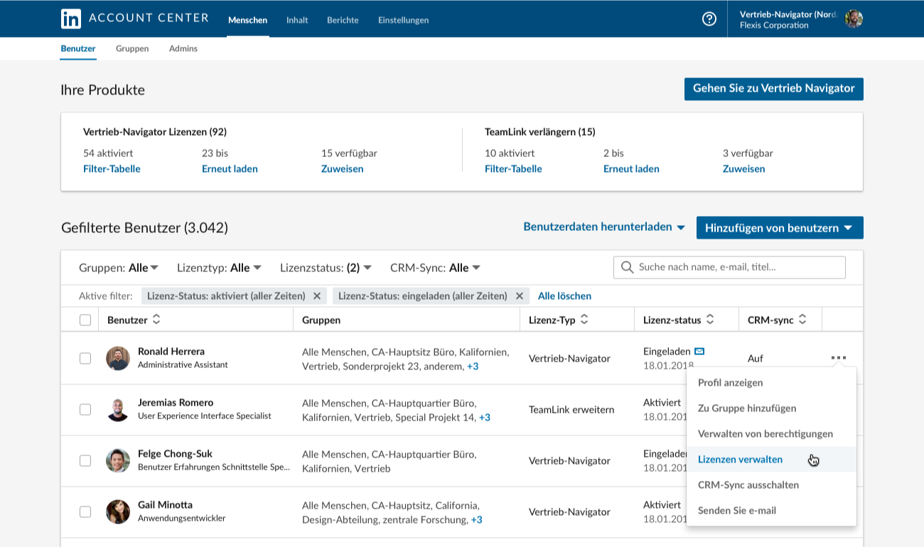924x547 pixels.
Task: Remove the 'Lizenz-Status: eingeladen' filter chip with its X
Action: tap(519, 296)
